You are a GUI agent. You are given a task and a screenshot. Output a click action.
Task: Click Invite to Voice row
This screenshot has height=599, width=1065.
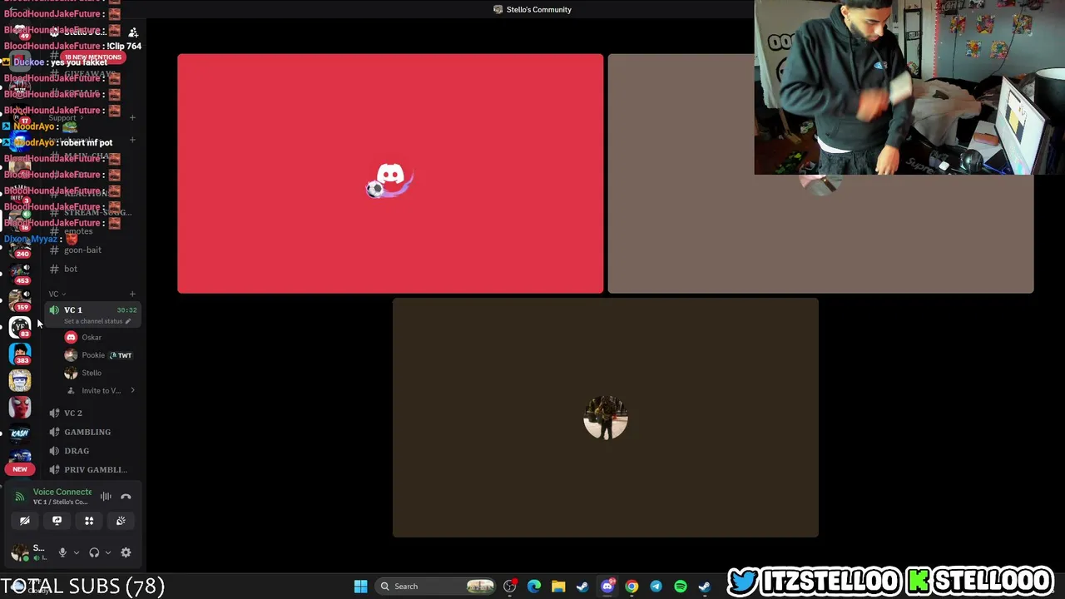tap(100, 390)
